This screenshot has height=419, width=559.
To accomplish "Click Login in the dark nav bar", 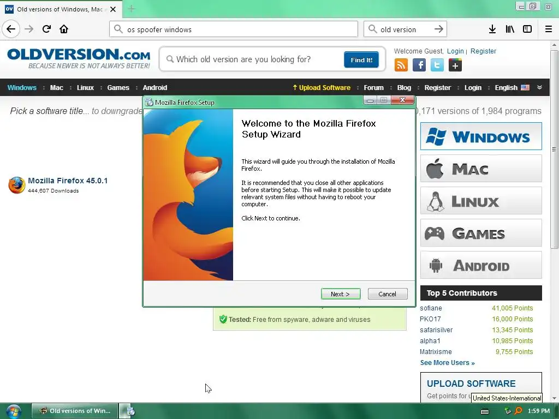I will click(x=473, y=88).
